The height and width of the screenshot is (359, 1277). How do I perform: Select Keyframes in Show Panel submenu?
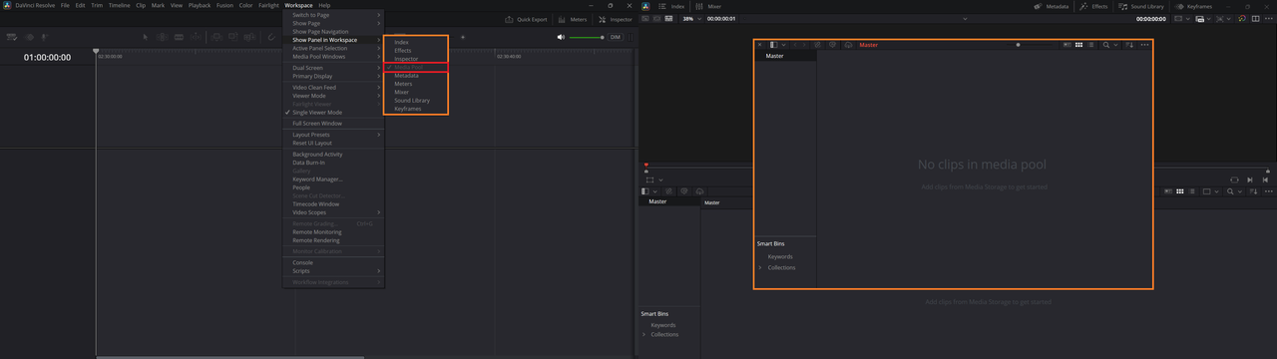point(415,108)
